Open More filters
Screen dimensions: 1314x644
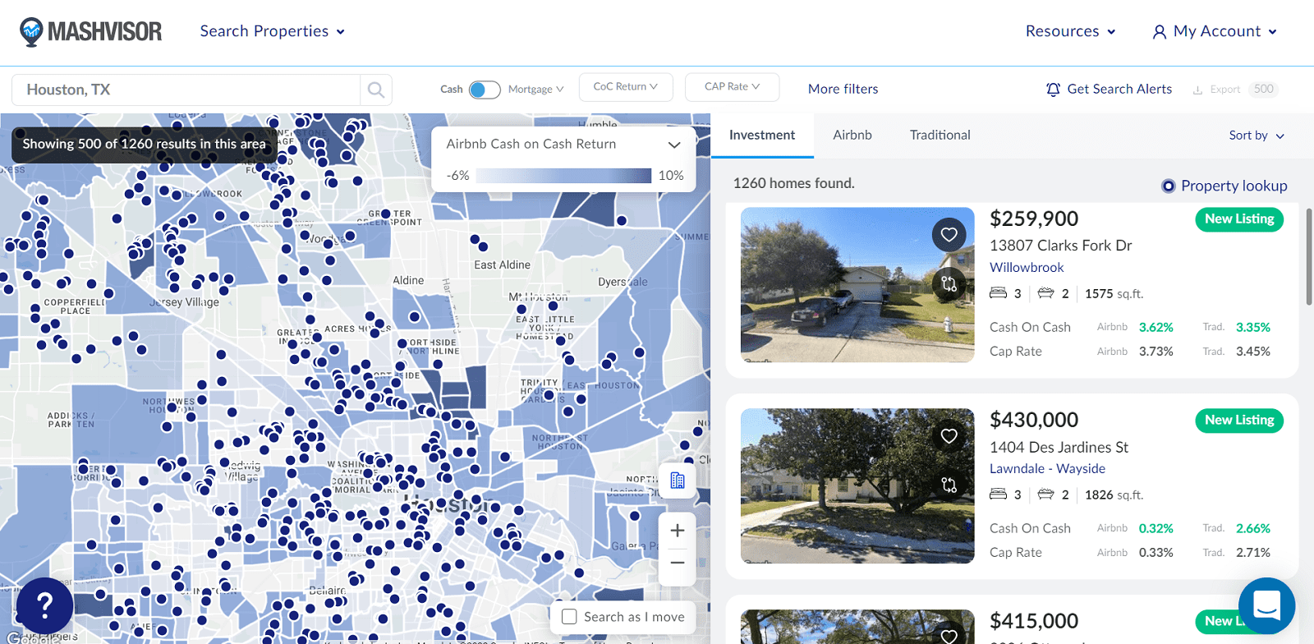(843, 90)
